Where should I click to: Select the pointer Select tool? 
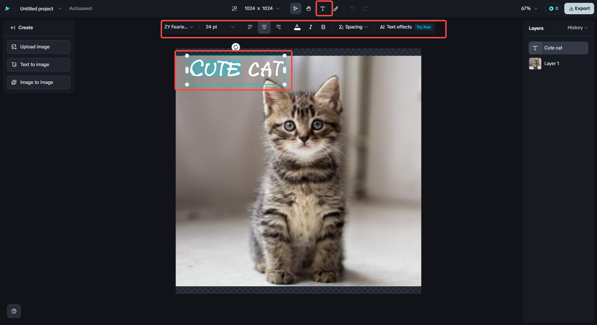[296, 9]
